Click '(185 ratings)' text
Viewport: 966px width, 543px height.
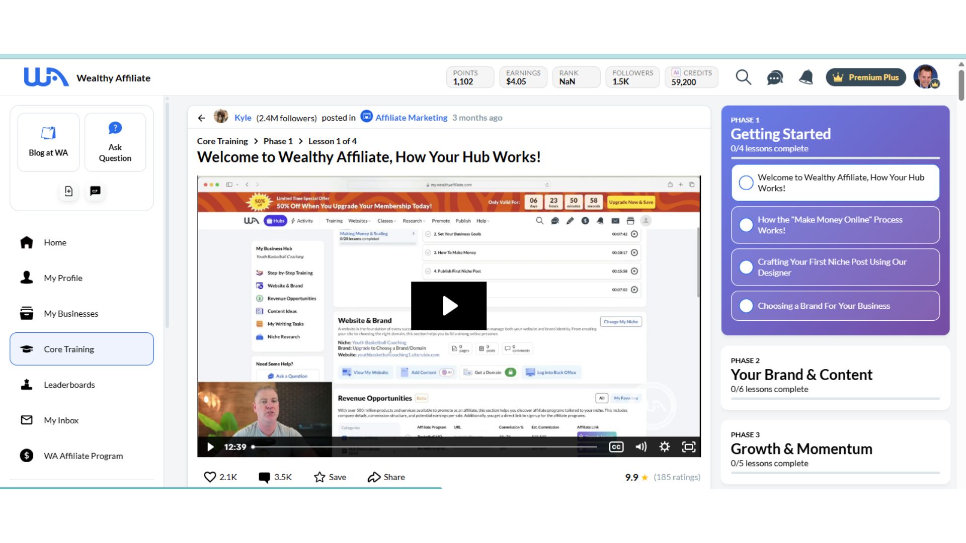coord(677,477)
